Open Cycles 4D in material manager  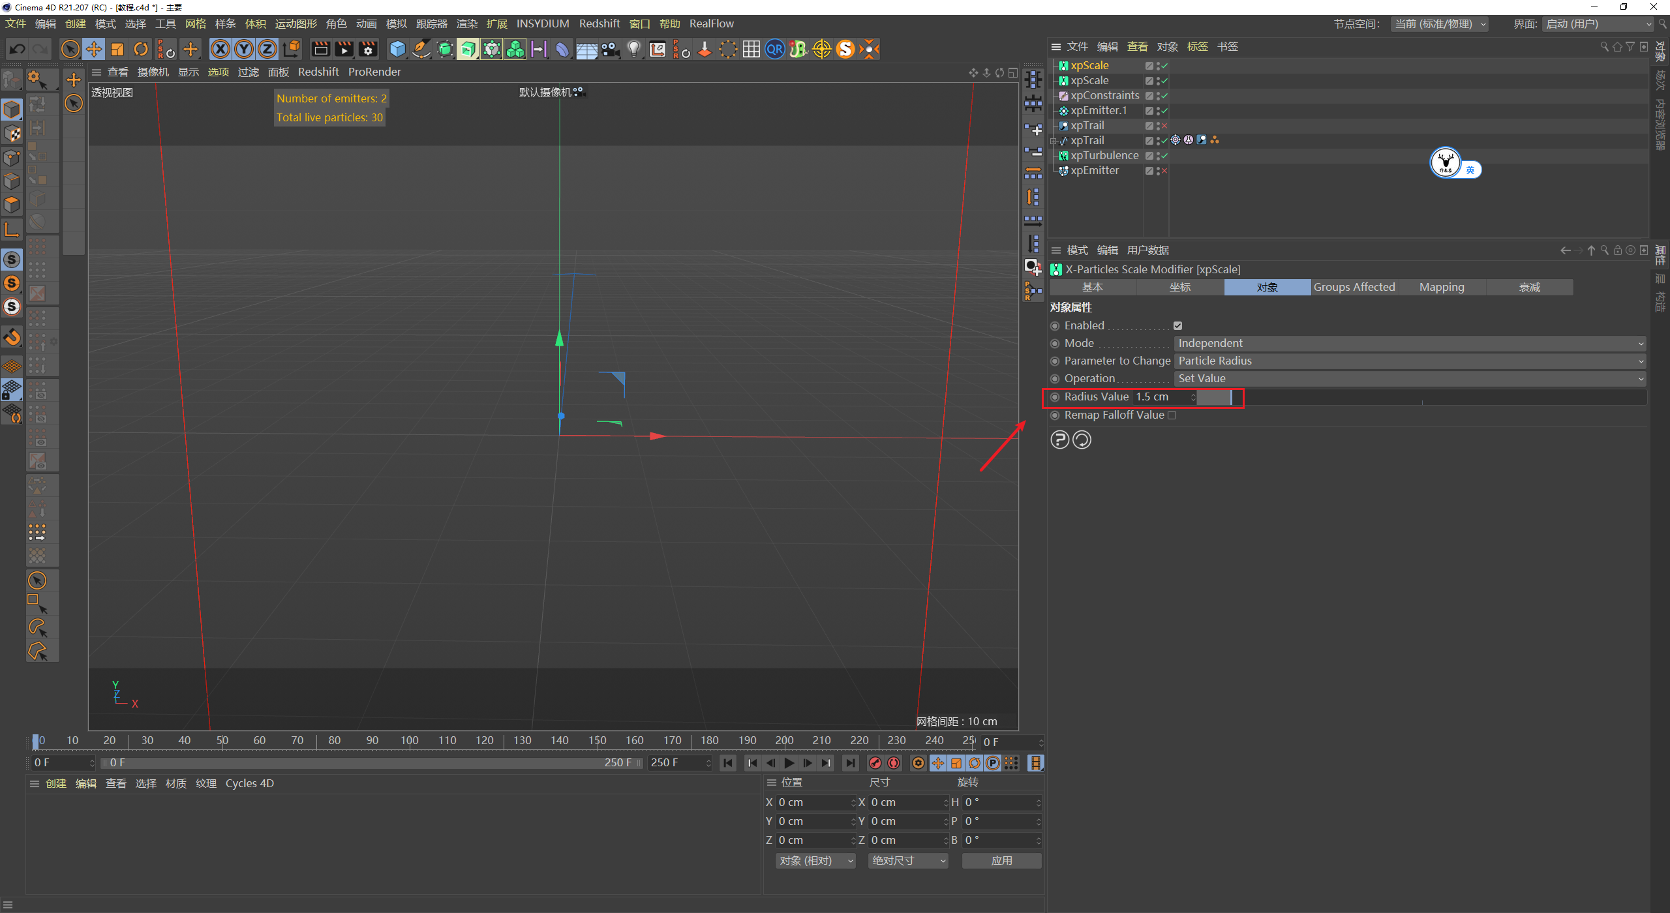pyautogui.click(x=250, y=783)
